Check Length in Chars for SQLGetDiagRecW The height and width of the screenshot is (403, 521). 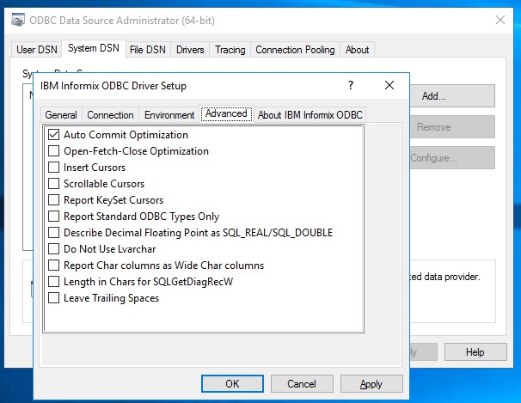[x=54, y=282]
